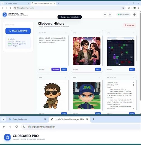
Task: Remove the HTML code card using its X
Action: pyautogui.click(x=134, y=77)
